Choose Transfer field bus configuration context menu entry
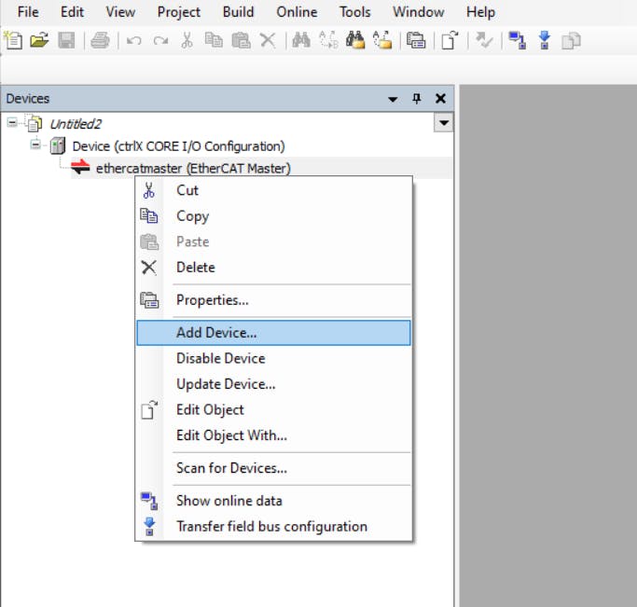Image resolution: width=637 pixels, height=607 pixels. pos(274,527)
